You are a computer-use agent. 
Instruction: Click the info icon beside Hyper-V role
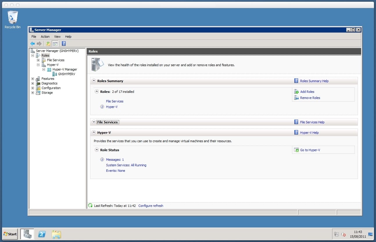(102, 107)
